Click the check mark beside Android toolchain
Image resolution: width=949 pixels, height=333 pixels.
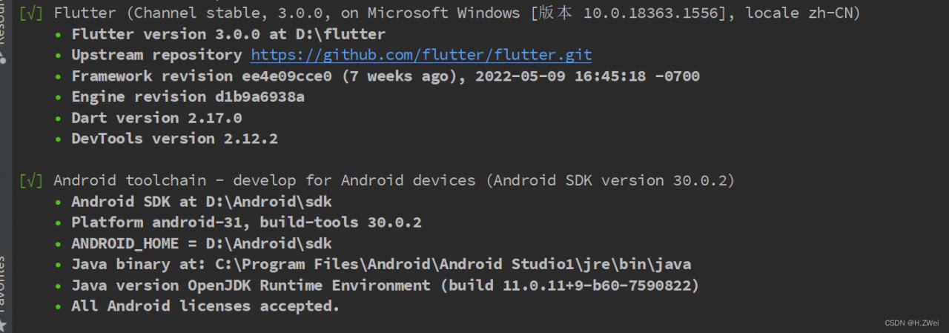31,180
